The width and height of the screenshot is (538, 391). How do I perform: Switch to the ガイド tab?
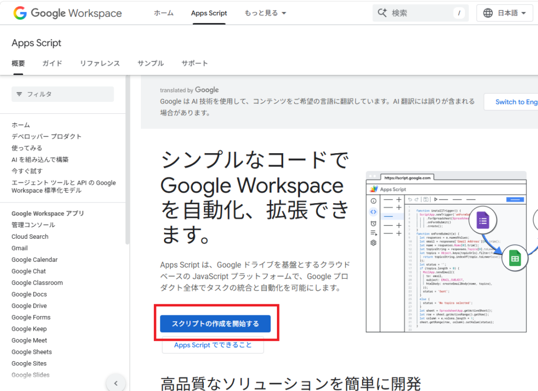[52, 63]
